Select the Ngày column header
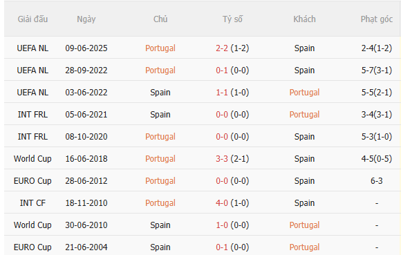This screenshot has height=255, width=401. point(86,19)
